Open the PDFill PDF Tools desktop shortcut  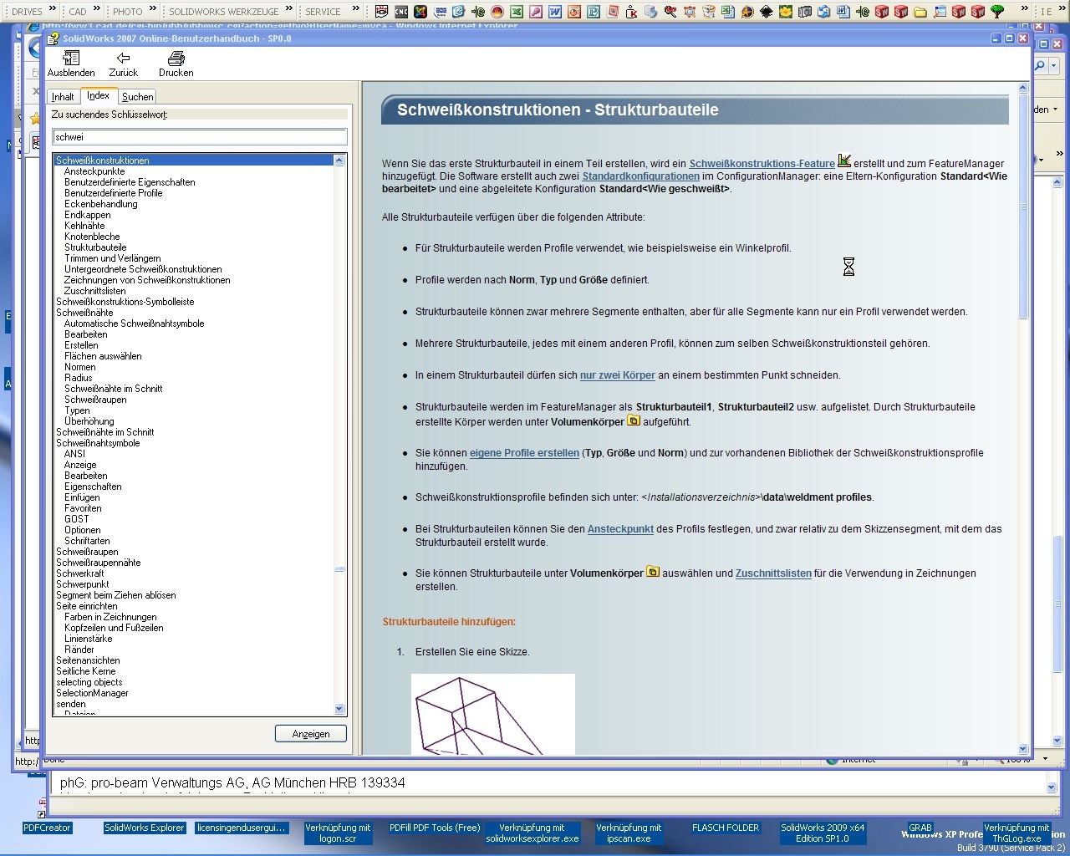(435, 828)
